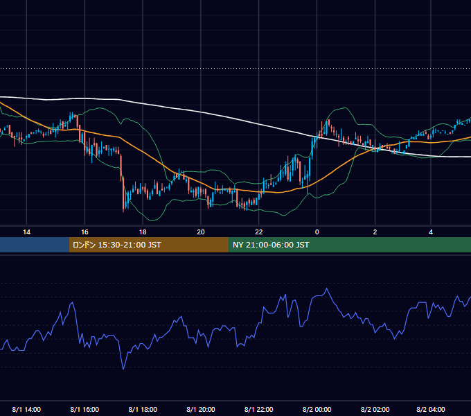Click the ロンドン 15:30-21:00 JST session bar
Viewport: 471px width, 416px height.
point(149,245)
